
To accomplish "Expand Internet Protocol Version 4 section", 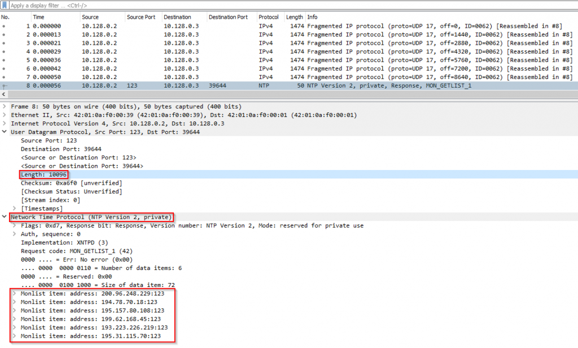I will pos(5,123).
